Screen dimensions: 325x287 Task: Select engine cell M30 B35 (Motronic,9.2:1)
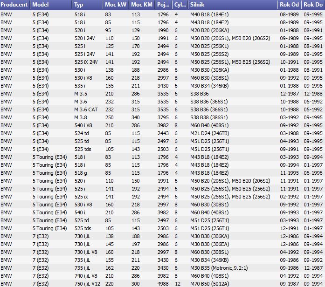(x=219, y=268)
